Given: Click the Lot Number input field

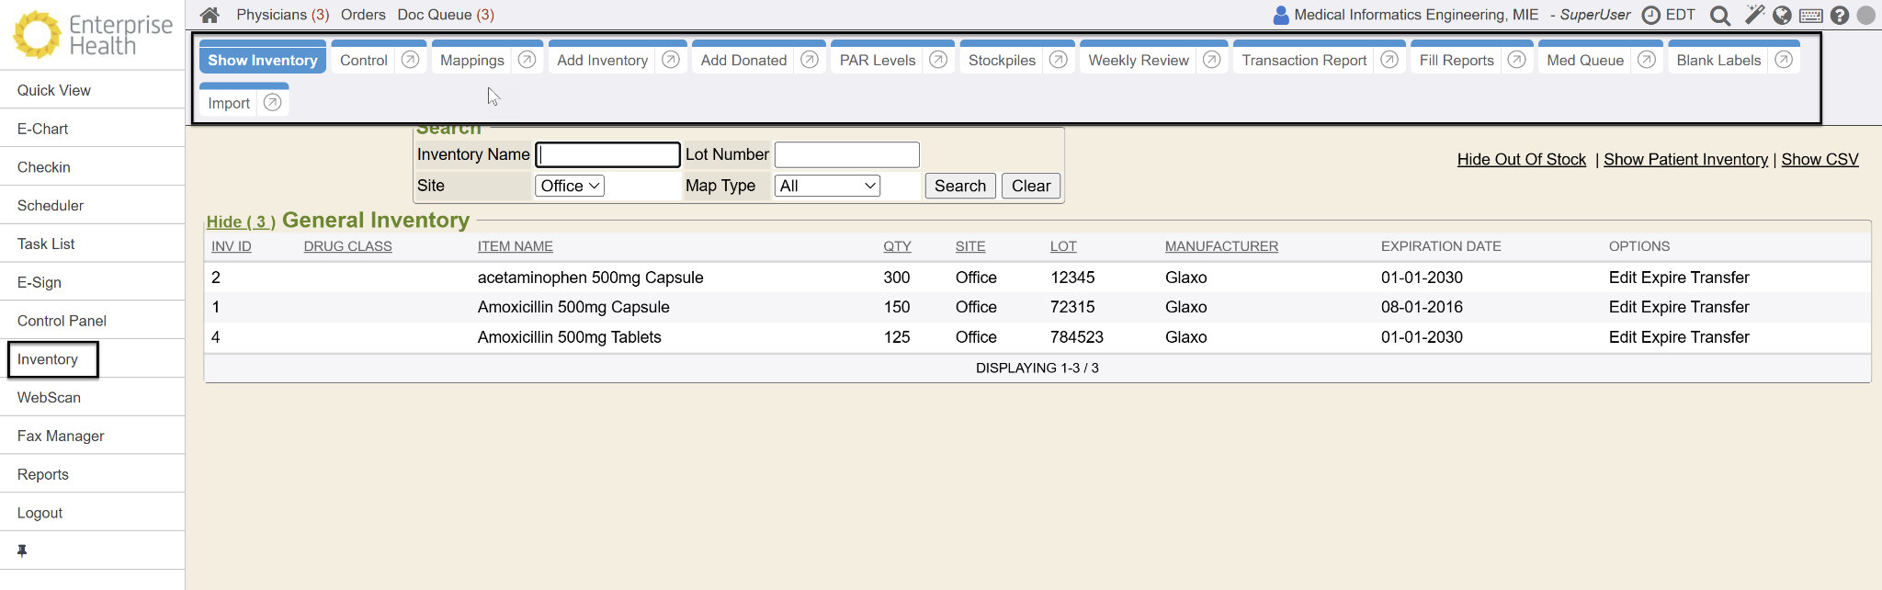Looking at the screenshot, I should (846, 154).
